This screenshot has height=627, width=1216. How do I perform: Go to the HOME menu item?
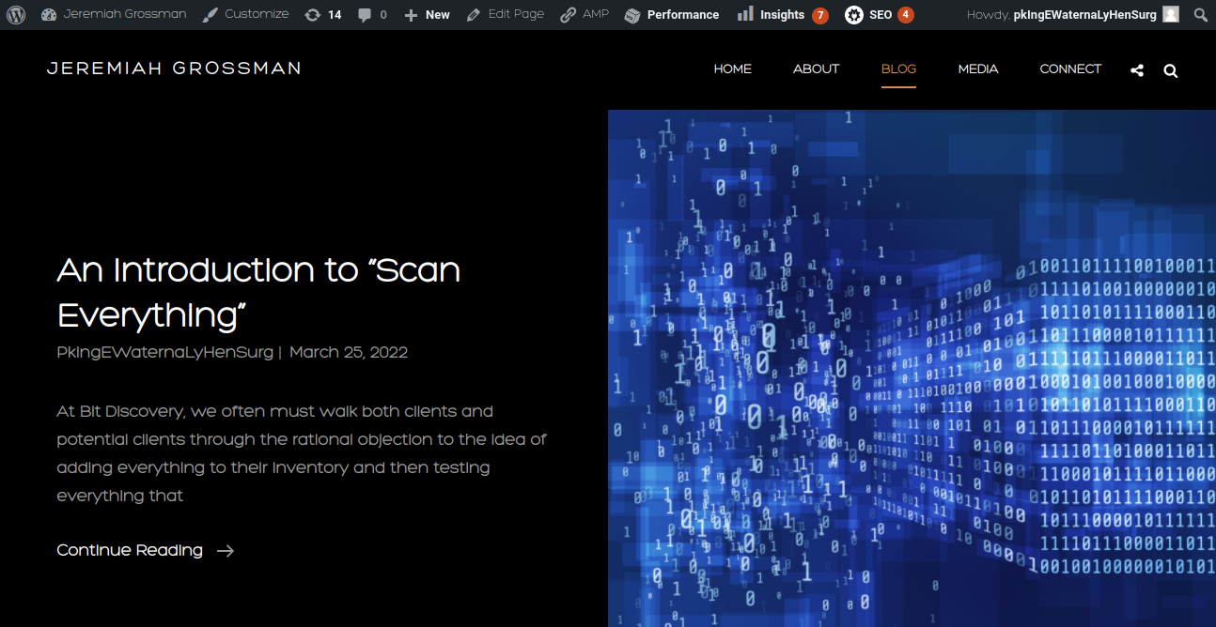(732, 69)
